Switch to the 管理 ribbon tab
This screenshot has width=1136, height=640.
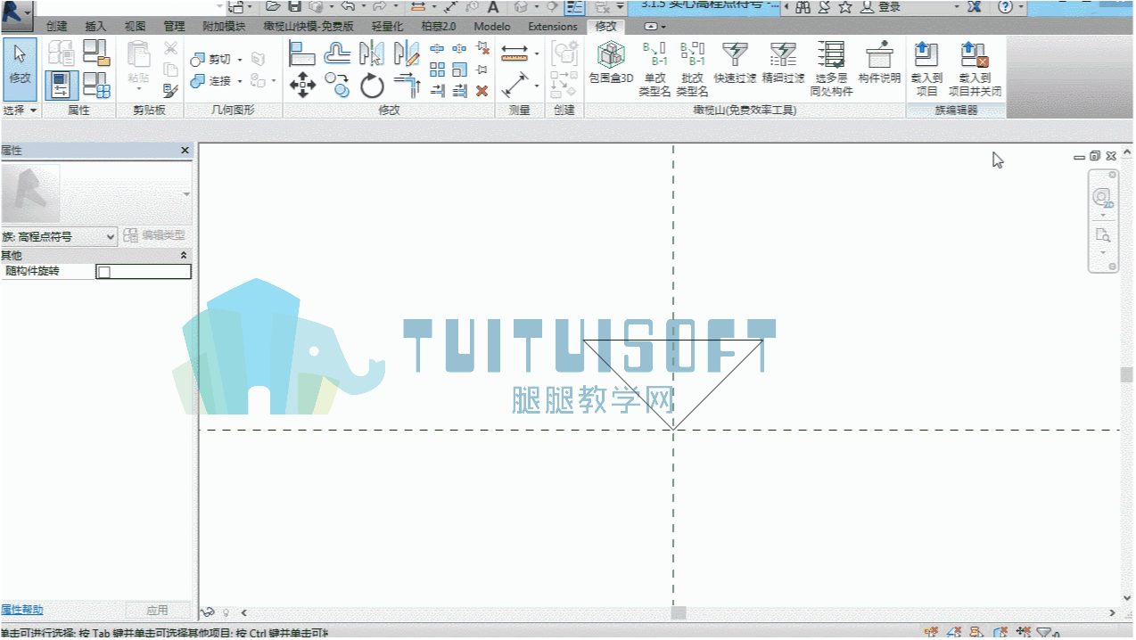(x=174, y=27)
